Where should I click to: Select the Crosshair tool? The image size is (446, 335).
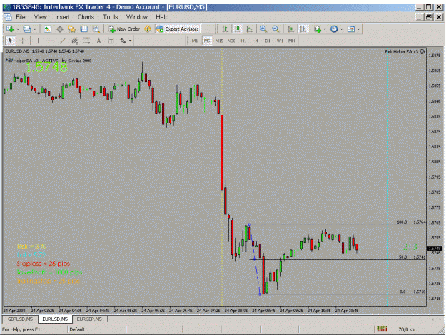point(22,41)
